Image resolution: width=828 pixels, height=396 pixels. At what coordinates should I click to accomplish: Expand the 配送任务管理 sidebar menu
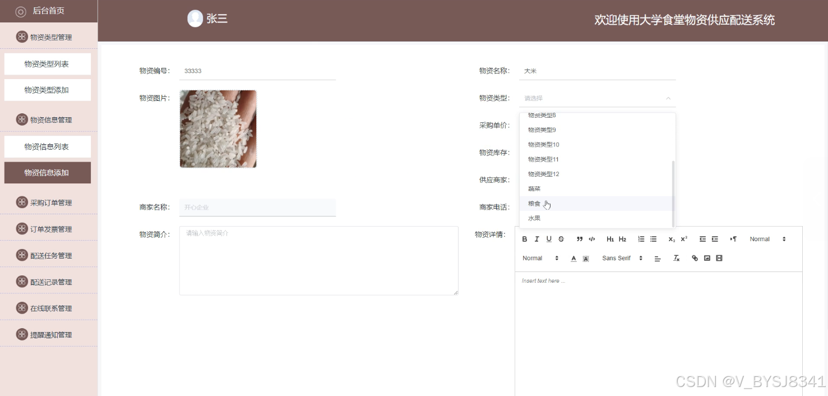click(x=49, y=255)
